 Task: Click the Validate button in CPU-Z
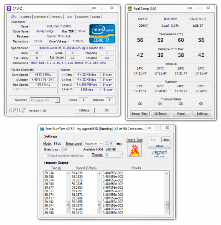point(84,110)
